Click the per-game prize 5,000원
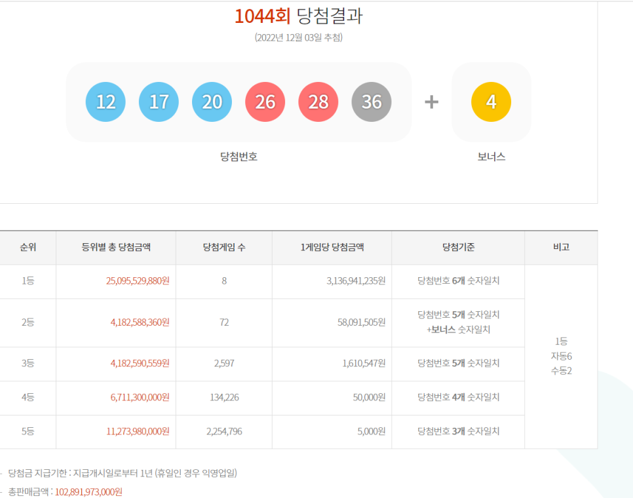This screenshot has height=498, width=633. 372,431
